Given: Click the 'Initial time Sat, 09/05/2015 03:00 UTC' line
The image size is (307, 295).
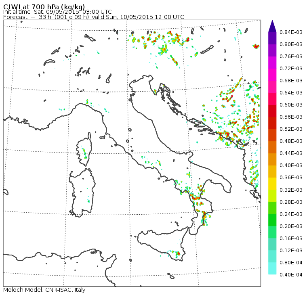Looking at the screenshot, I should tap(57, 12).
